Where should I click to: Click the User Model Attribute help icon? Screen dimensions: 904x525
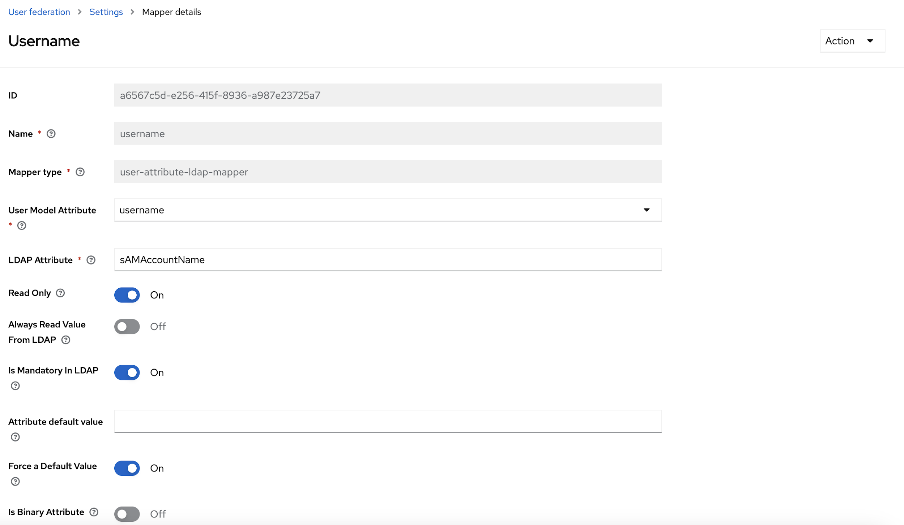click(22, 225)
